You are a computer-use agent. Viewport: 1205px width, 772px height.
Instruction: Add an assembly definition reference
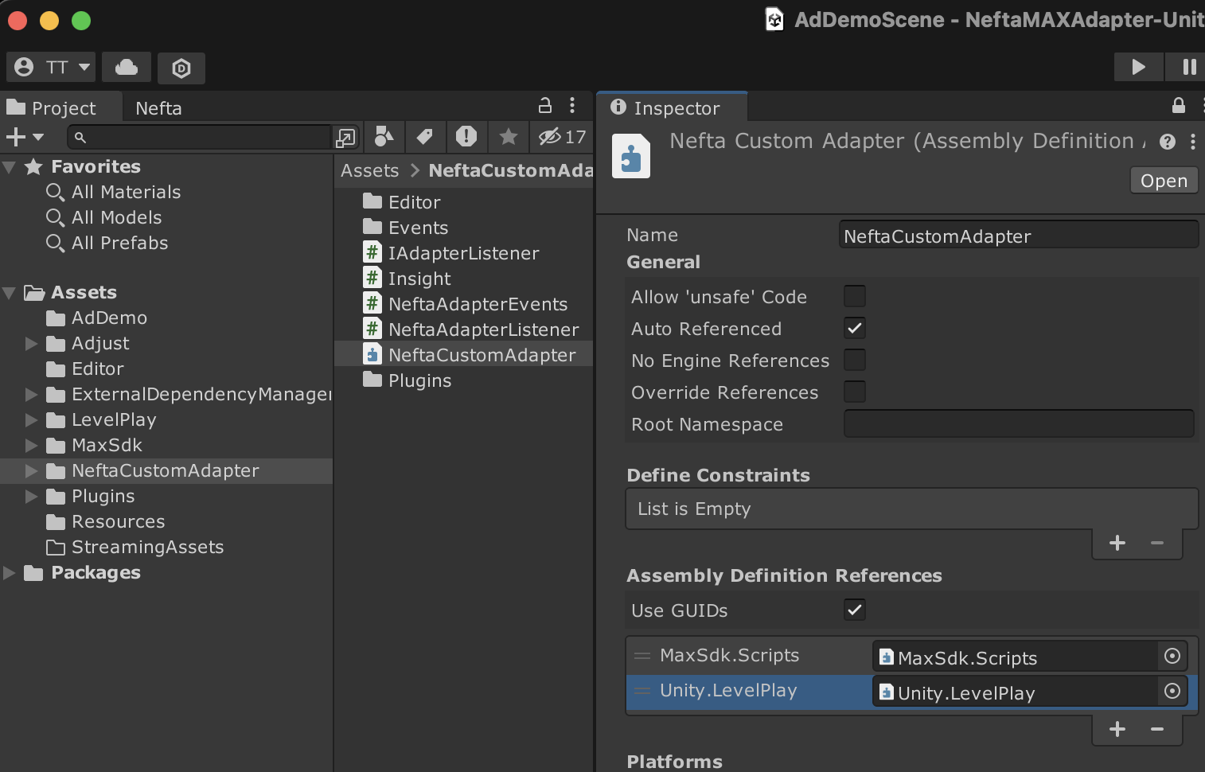coord(1117,729)
